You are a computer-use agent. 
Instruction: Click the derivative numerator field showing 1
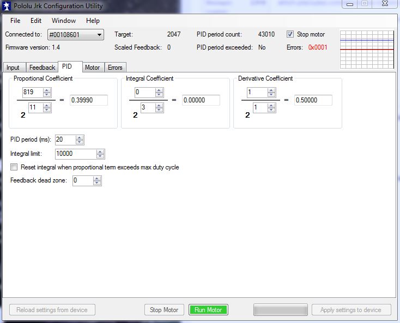pos(257,92)
